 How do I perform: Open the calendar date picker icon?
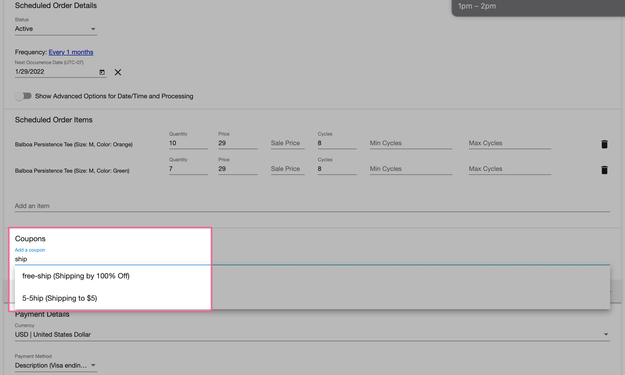(x=102, y=72)
